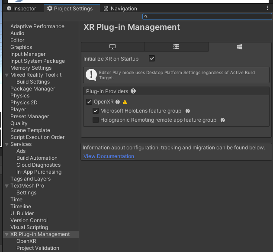
Task: Open help for Plug-in Providers
Action: click(133, 91)
